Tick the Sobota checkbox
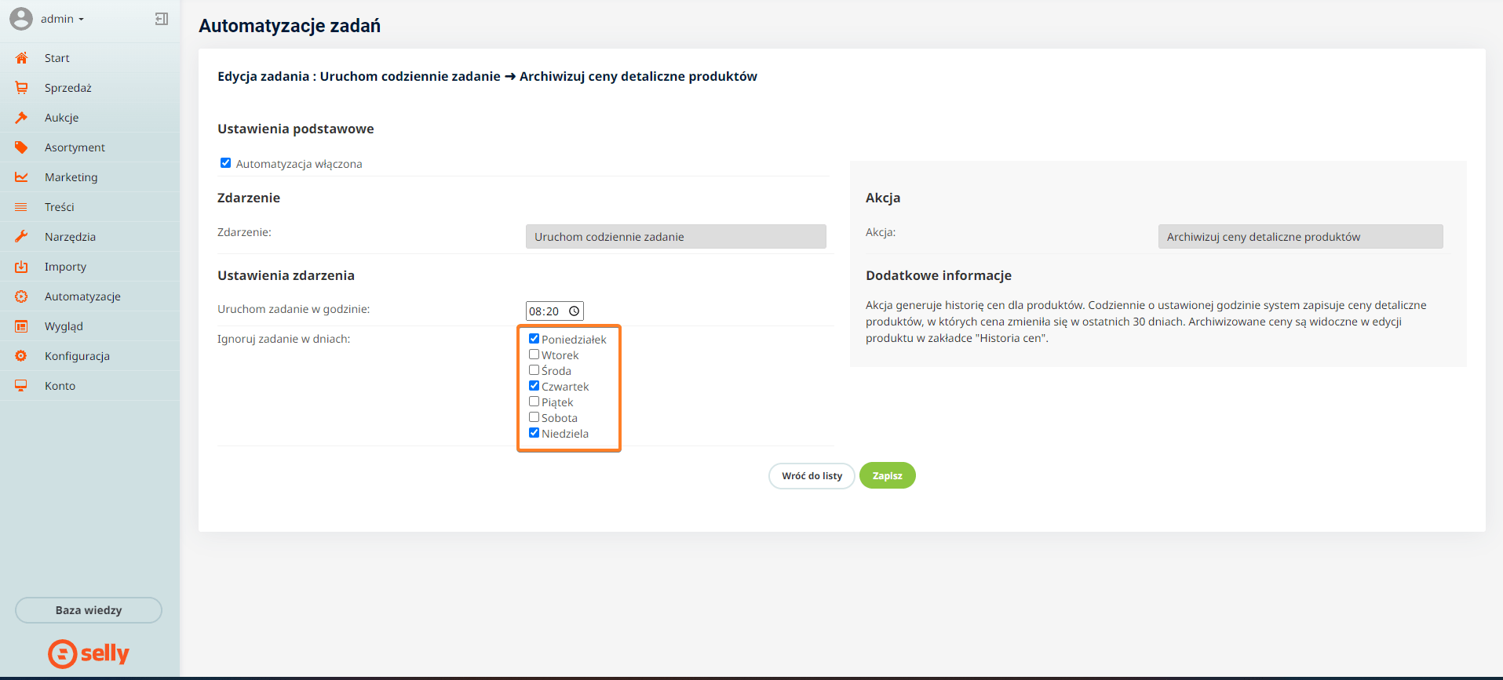The width and height of the screenshot is (1503, 680). [534, 417]
